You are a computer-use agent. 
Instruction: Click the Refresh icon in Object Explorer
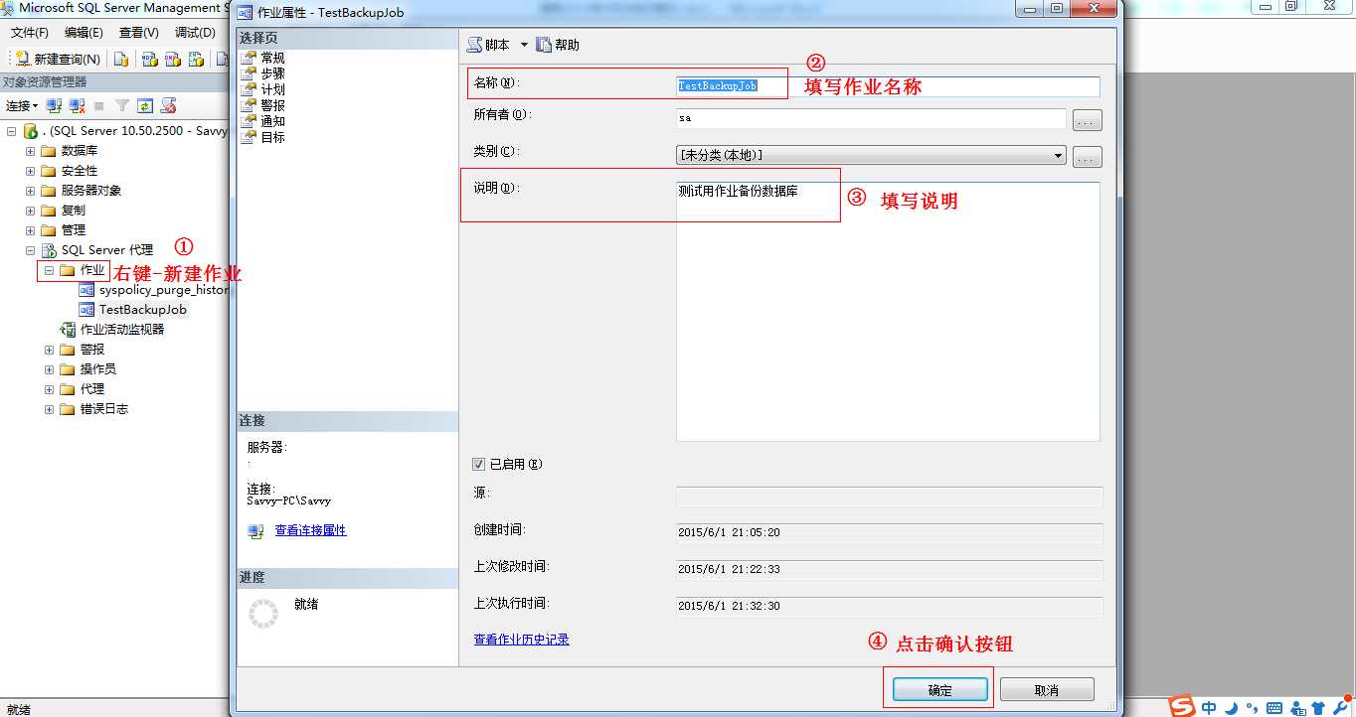145,105
